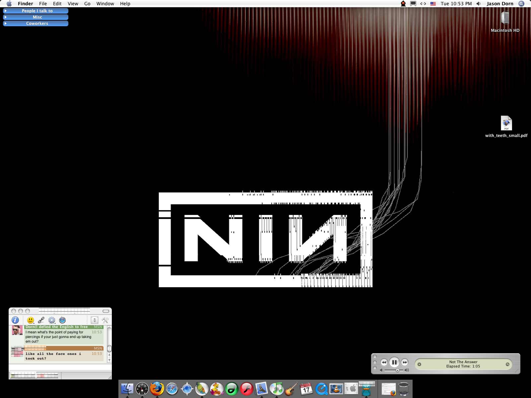531x398 pixels.
Task: Launch GarageBand guitar icon in Dock
Action: (x=291, y=388)
